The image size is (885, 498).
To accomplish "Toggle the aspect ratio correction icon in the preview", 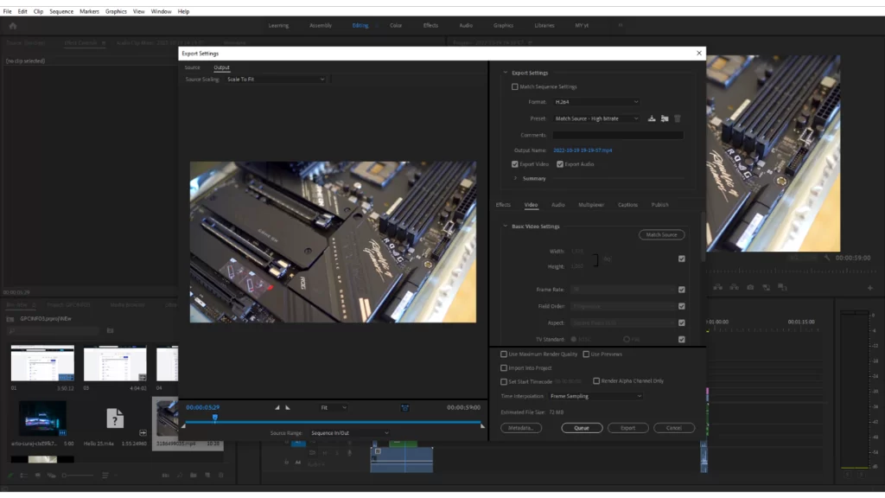I will coord(405,408).
